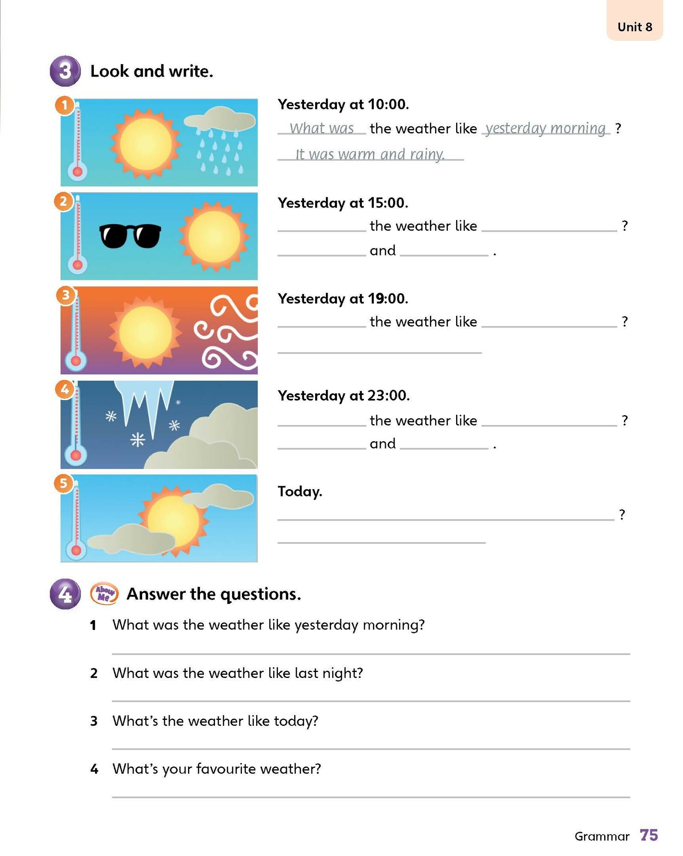Click the black sunglasses in picture 2
Image resolution: width=683 pixels, height=856 pixels.
click(x=130, y=235)
